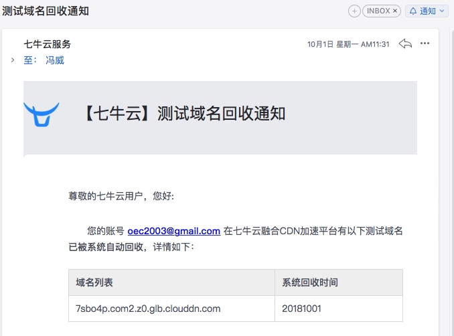Click the 测试域名回收通知 subject at top
Image resolution: width=454 pixels, height=336 pixels.
[x=46, y=11]
